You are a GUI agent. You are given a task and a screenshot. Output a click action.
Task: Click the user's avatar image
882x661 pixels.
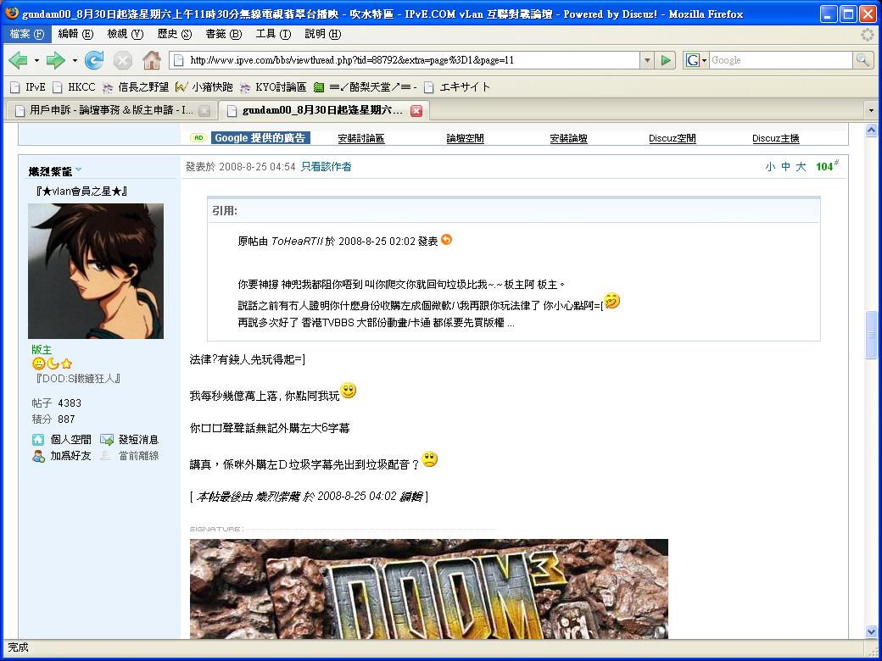click(96, 271)
